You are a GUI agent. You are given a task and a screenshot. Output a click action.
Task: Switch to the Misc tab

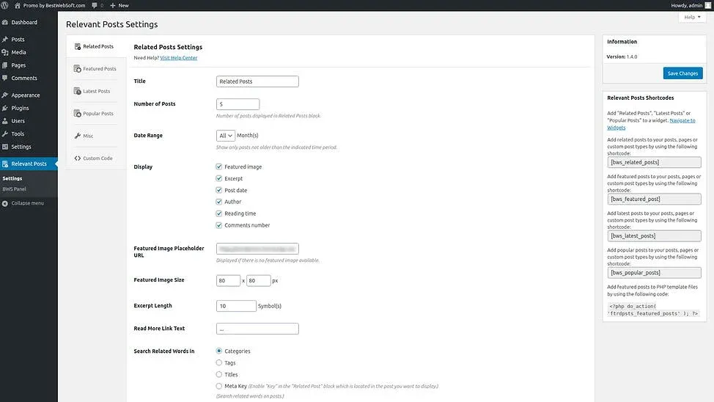[x=95, y=136]
